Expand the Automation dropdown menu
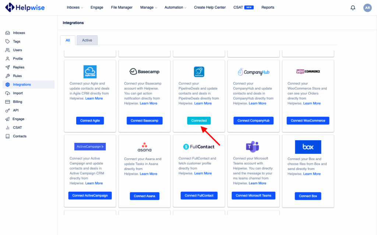This screenshot has width=377, height=235. click(x=176, y=7)
